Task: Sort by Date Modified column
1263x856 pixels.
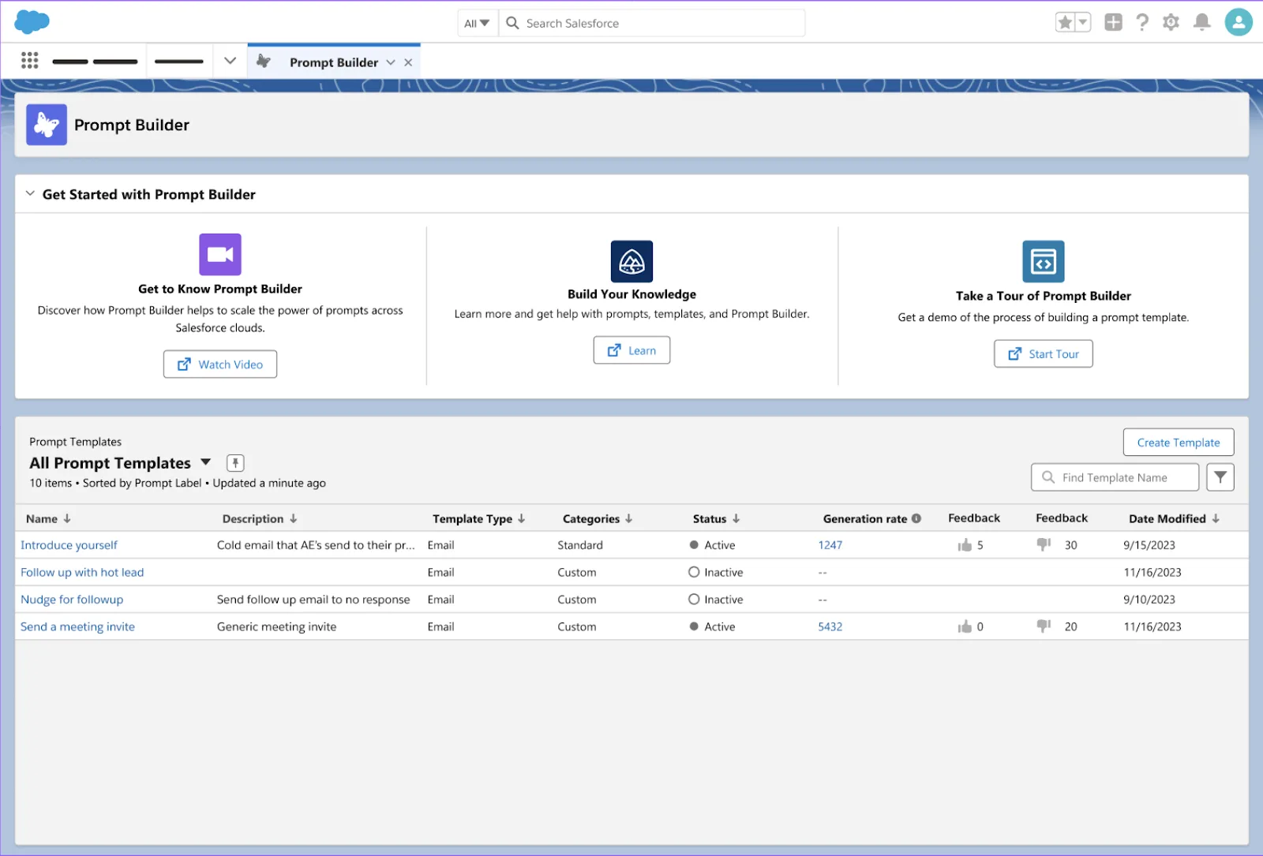Action: (1174, 518)
